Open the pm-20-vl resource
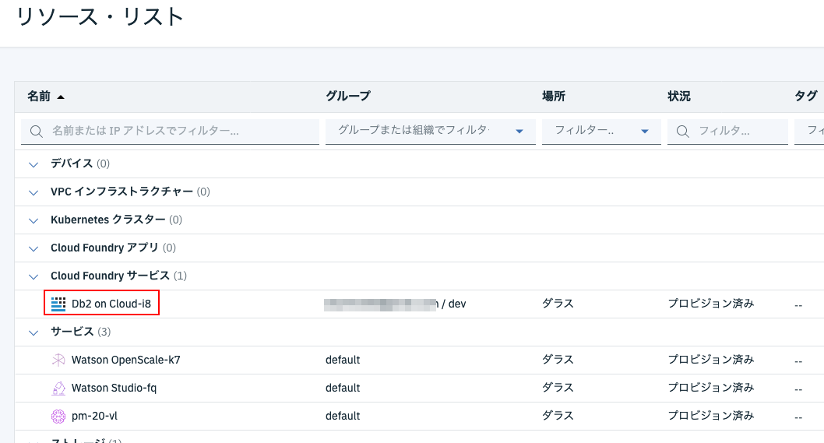The image size is (824, 443). coord(94,416)
